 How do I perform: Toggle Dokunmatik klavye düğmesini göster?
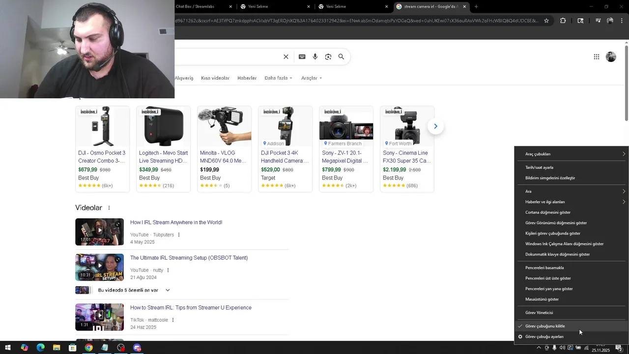pyautogui.click(x=571, y=254)
